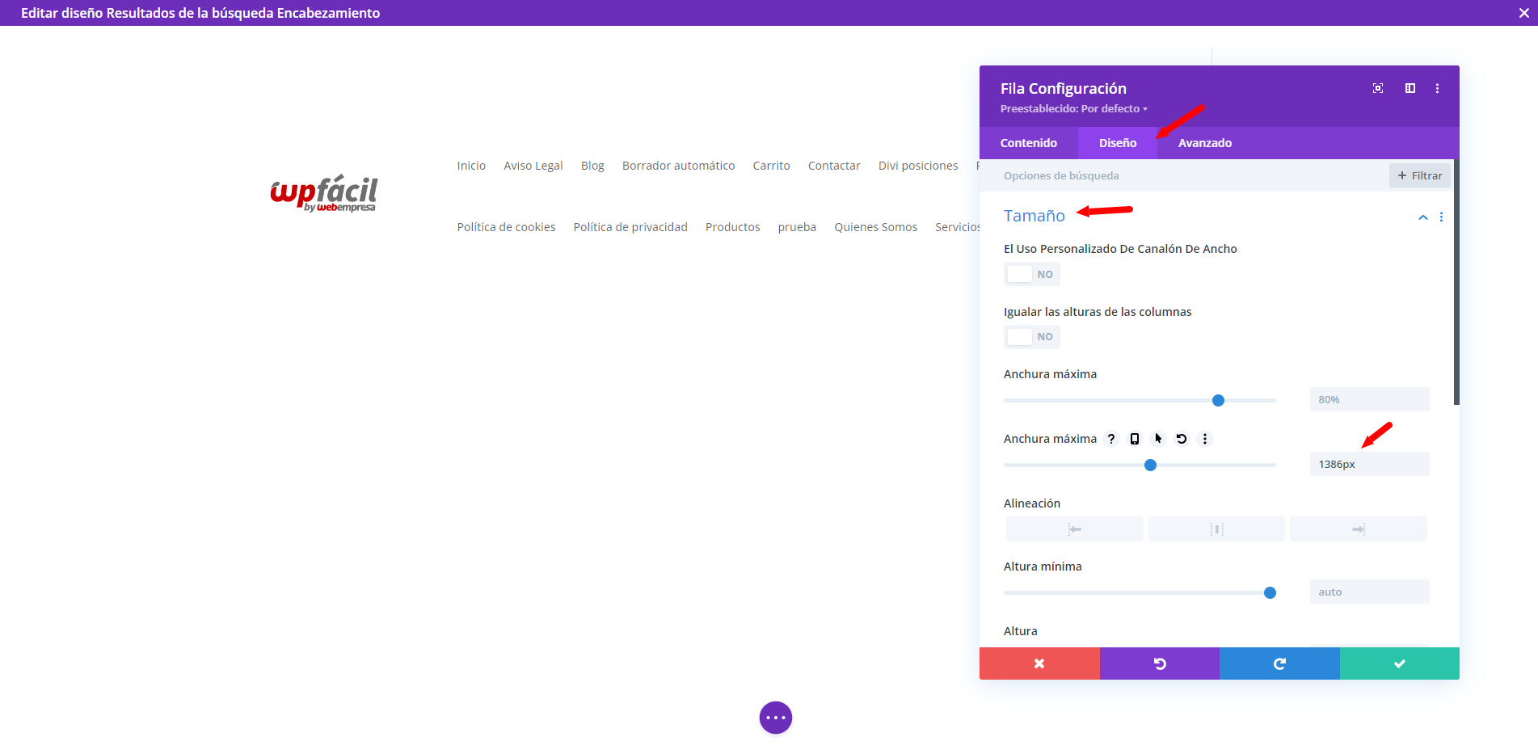Click the Altura mínima slider handle
The image size is (1538, 754).
tap(1270, 592)
